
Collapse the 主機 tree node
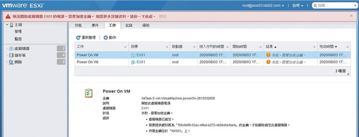[7, 25]
